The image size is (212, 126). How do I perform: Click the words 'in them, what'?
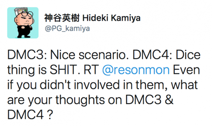pyautogui.click(x=160, y=85)
